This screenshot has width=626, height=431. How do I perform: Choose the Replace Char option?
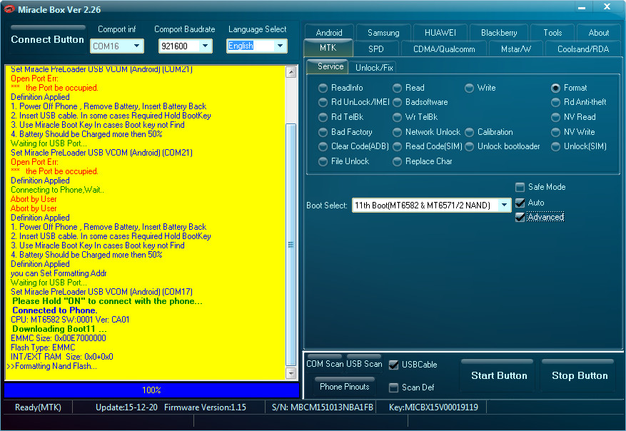(x=423, y=161)
